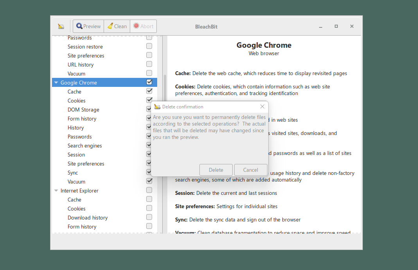Click the 'Web browser' subtitle text
418x270 pixels.
tap(264, 53)
